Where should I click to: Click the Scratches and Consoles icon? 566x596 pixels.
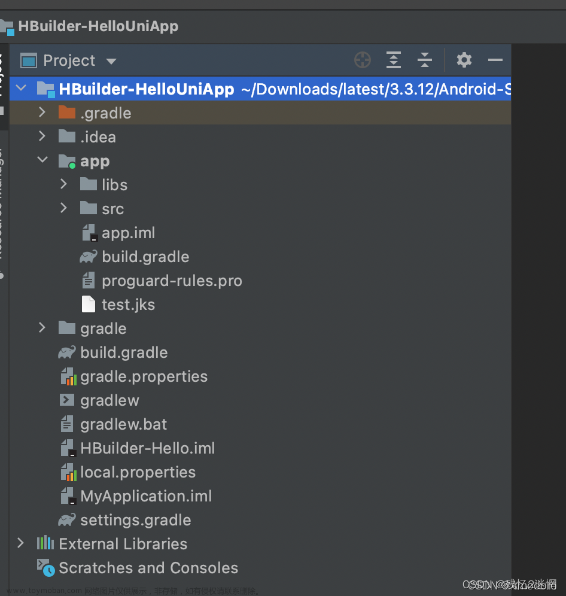click(x=46, y=568)
